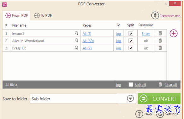The width and height of the screenshot is (184, 119).
Task: Change output format jpg for Press Kit
Action: coord(119,48)
